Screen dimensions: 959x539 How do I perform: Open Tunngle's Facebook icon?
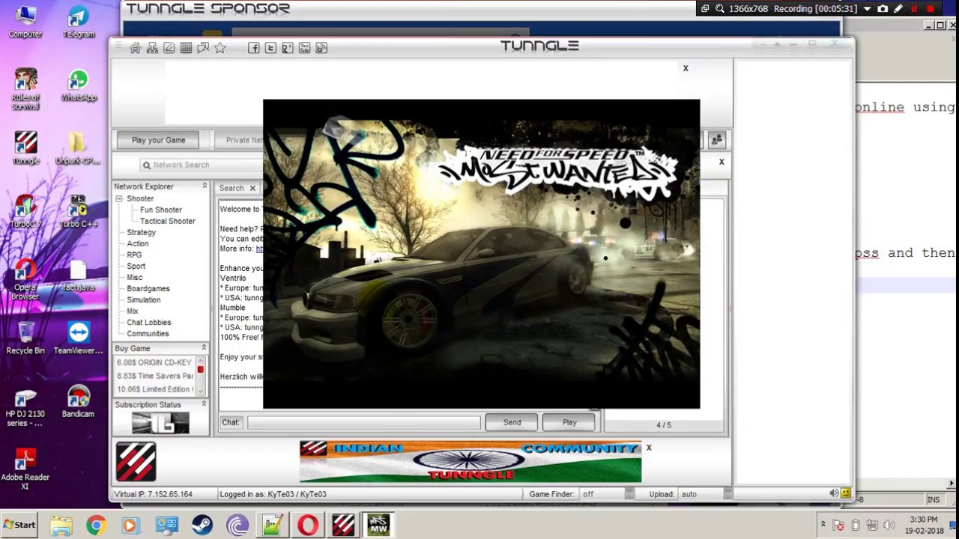pyautogui.click(x=254, y=48)
